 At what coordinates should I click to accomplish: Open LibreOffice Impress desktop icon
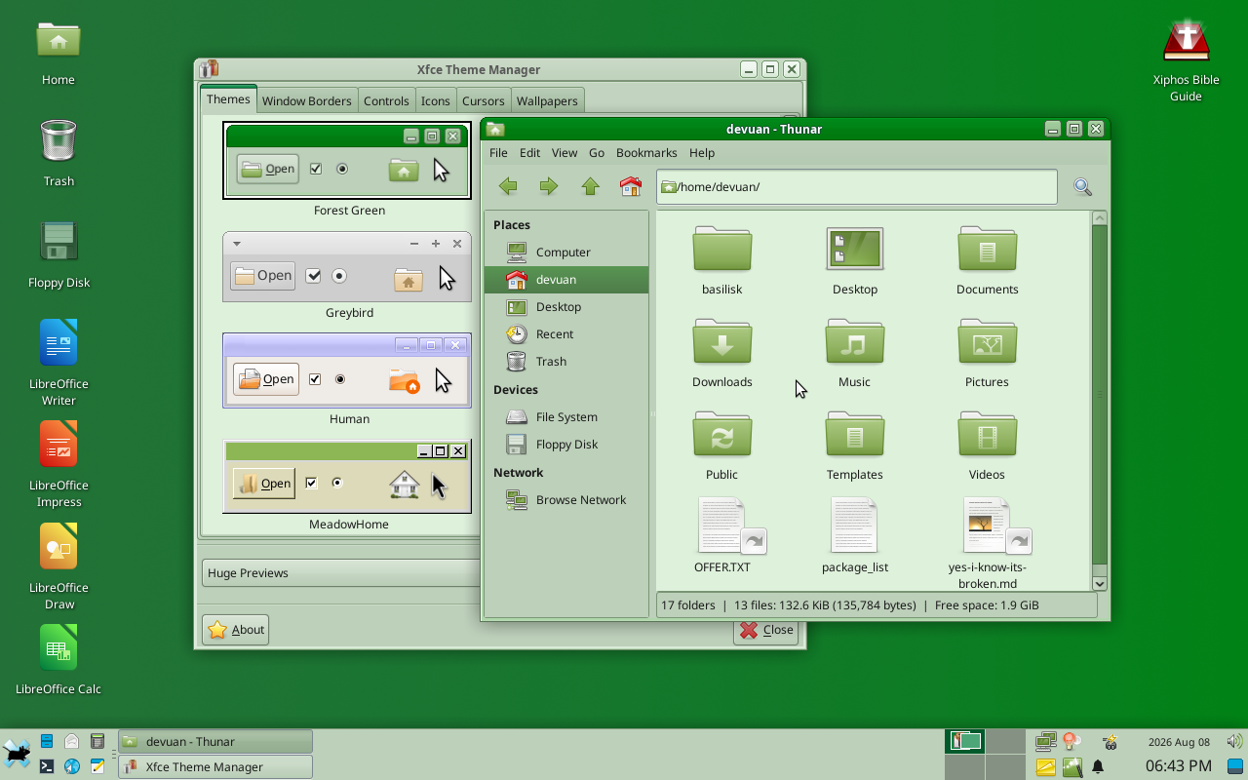coord(58,463)
